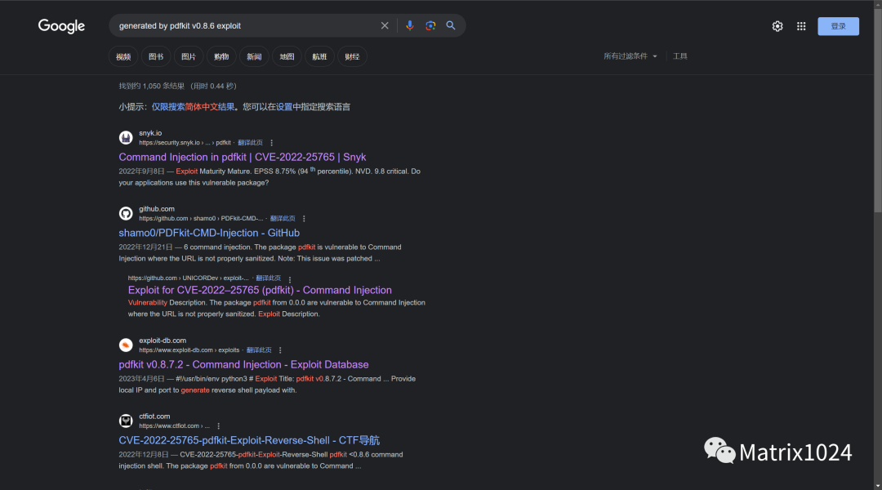The height and width of the screenshot is (490, 882).
Task: Open the 设置 language settings link
Action: (284, 107)
